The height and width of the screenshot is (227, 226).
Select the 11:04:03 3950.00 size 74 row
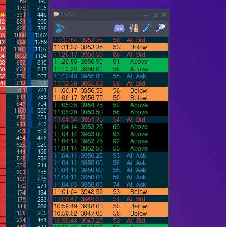[110, 184]
